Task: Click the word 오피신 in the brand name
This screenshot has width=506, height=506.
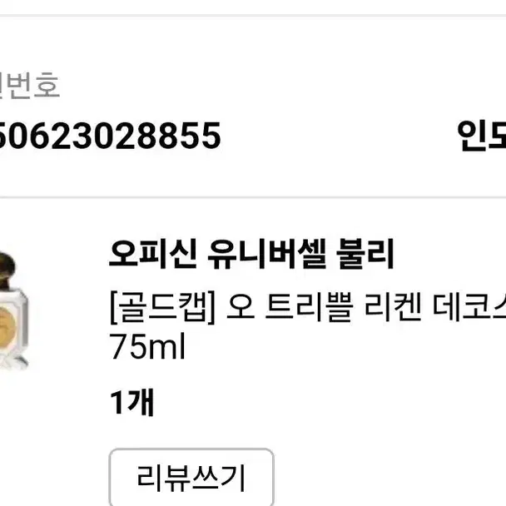Action: point(153,254)
